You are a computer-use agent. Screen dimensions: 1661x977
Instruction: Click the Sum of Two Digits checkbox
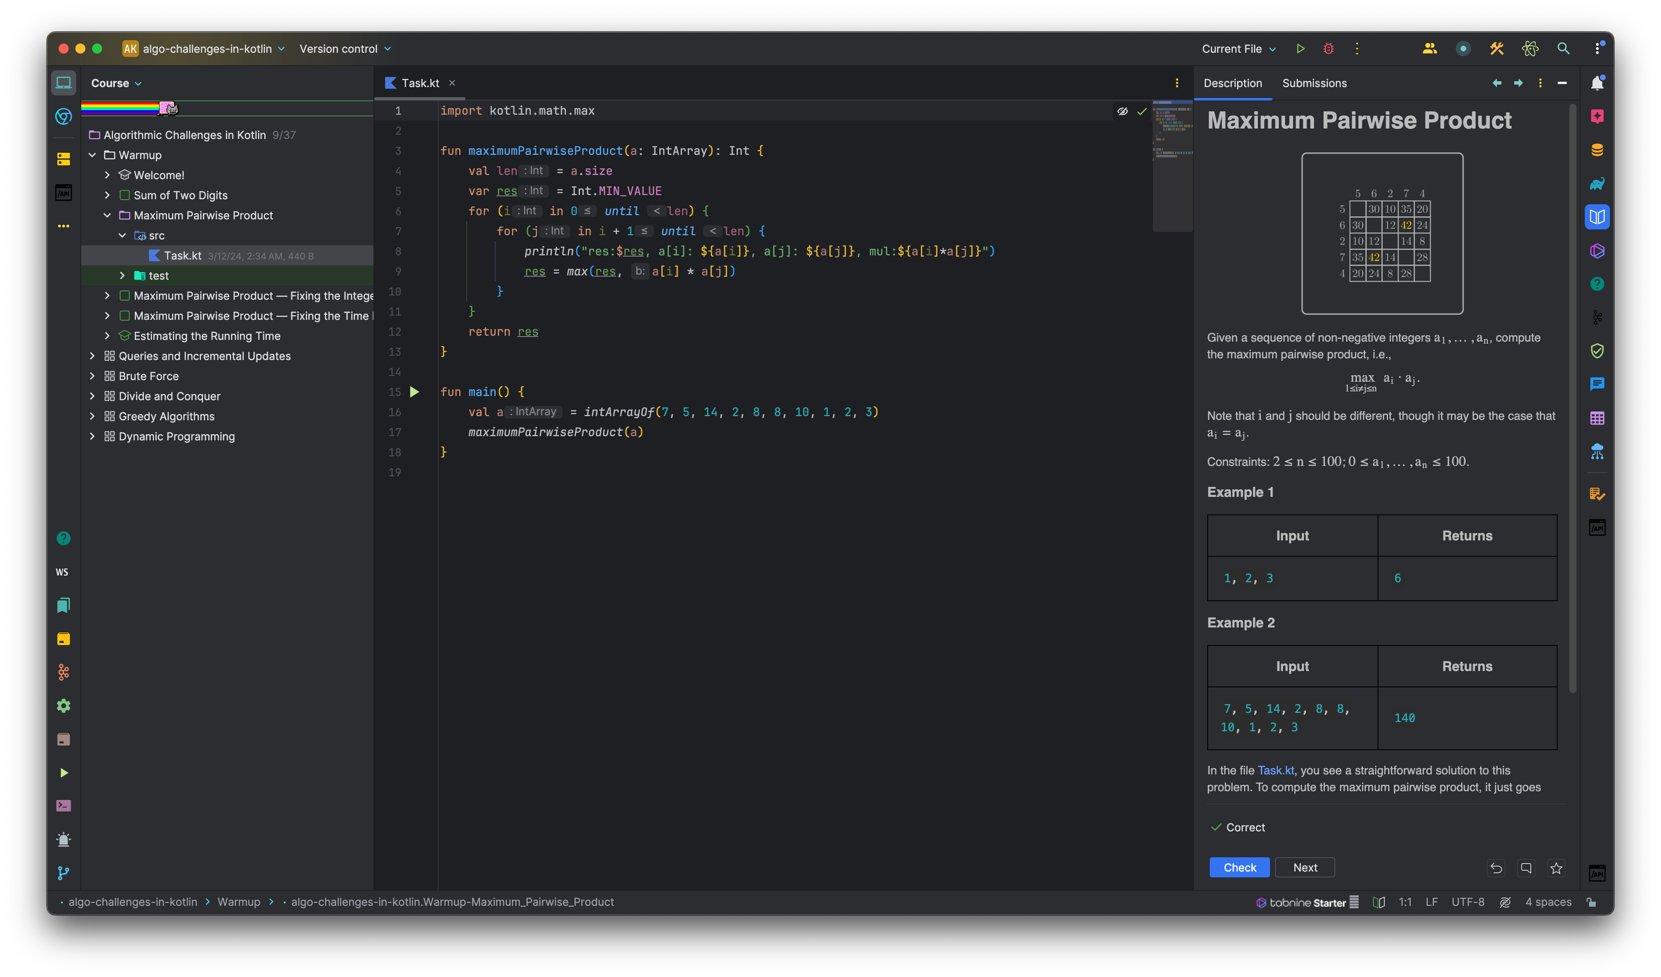point(125,195)
